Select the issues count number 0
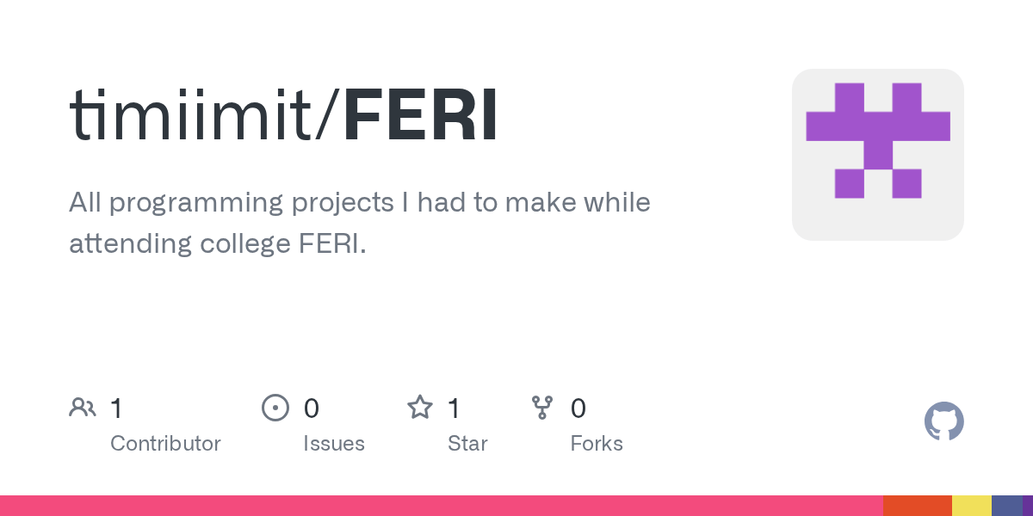This screenshot has height=516, width=1033. pyautogui.click(x=312, y=408)
